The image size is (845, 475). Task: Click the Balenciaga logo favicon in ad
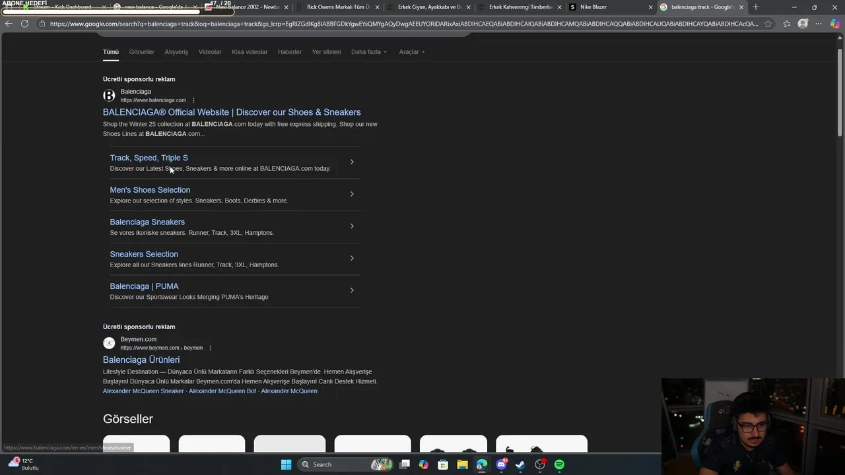[x=109, y=96]
